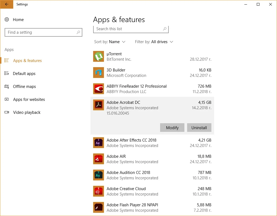Click the 3D Builder app icon
Screen dimensions: 277x216
[x=98, y=73]
